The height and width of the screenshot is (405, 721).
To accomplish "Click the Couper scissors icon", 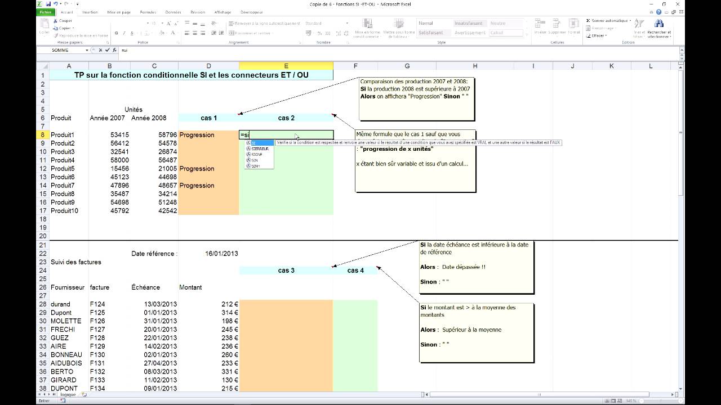I will coord(55,21).
